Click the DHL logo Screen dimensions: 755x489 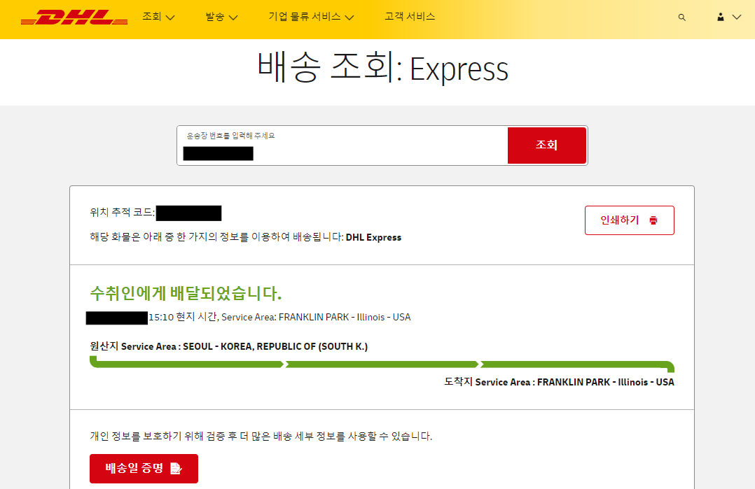(x=74, y=17)
